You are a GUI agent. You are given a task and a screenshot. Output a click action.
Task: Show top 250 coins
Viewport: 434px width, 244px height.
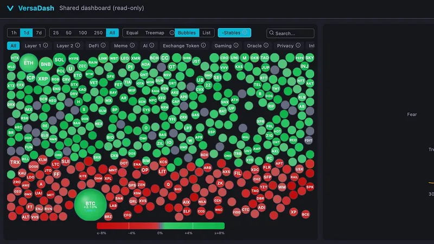98,33
